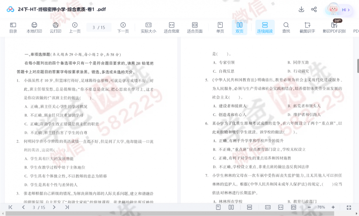The width and height of the screenshot is (359, 216).
Task: Click the horizontal scrollbar at bottom
Action: tap(170, 213)
